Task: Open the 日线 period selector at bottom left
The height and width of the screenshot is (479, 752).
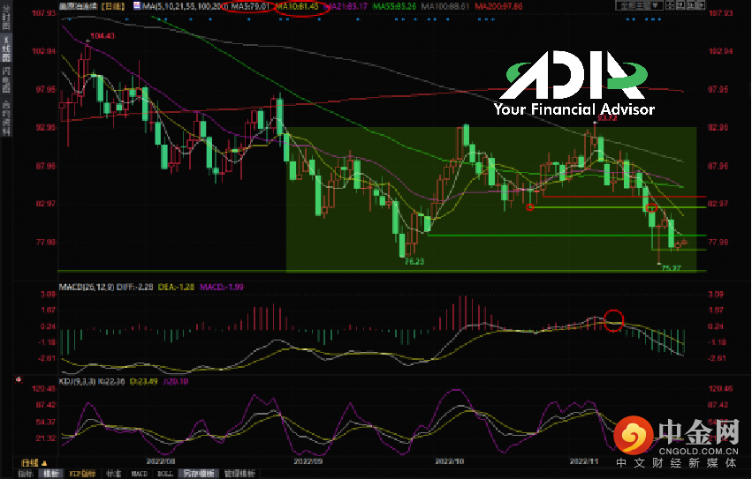Action: [30, 462]
